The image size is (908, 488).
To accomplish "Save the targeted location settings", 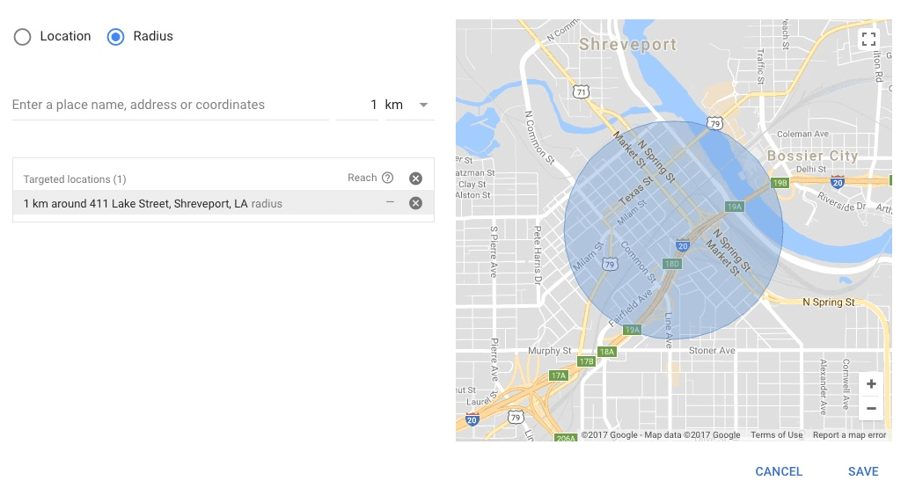I will (x=863, y=471).
